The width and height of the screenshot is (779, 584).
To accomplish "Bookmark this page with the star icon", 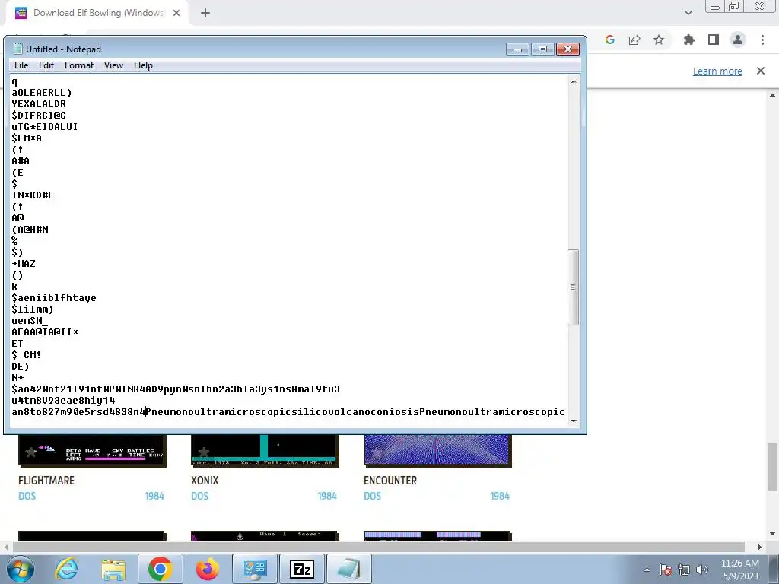I will [659, 40].
